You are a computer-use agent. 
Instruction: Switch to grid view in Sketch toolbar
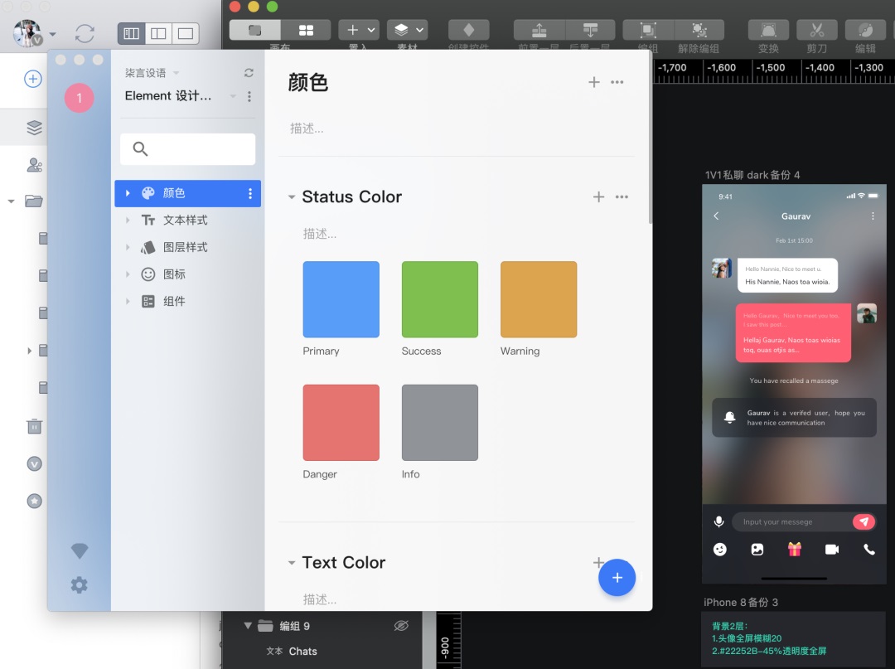[306, 30]
